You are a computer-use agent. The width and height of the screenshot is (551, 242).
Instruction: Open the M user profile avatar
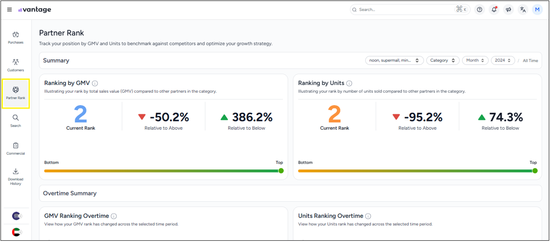[537, 10]
